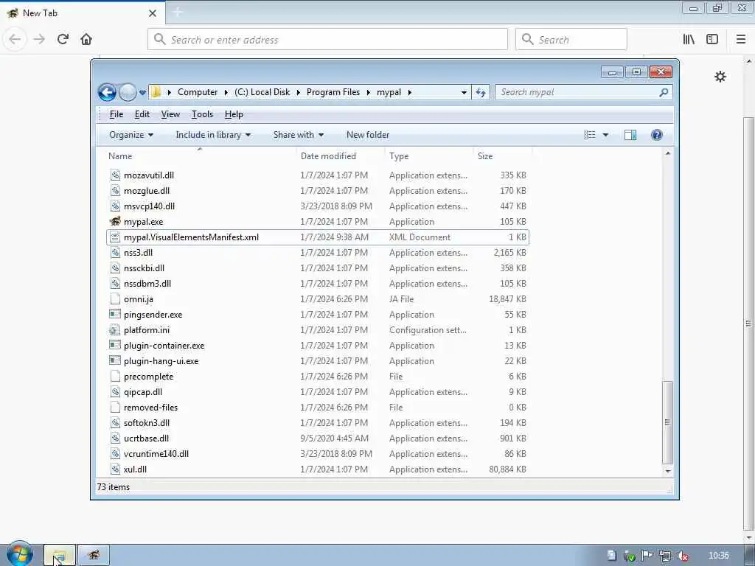Open the View menu

170,114
